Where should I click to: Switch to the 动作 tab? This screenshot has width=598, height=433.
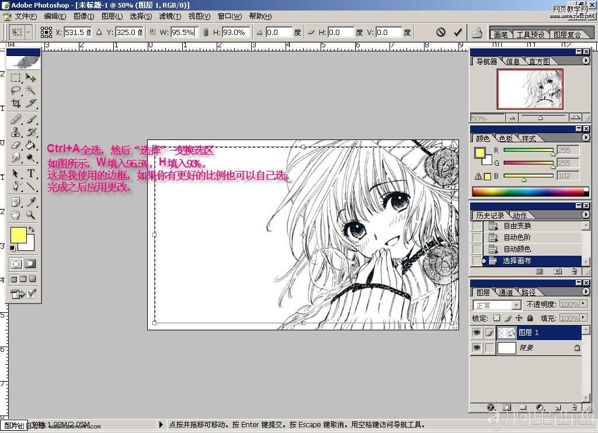pos(520,215)
